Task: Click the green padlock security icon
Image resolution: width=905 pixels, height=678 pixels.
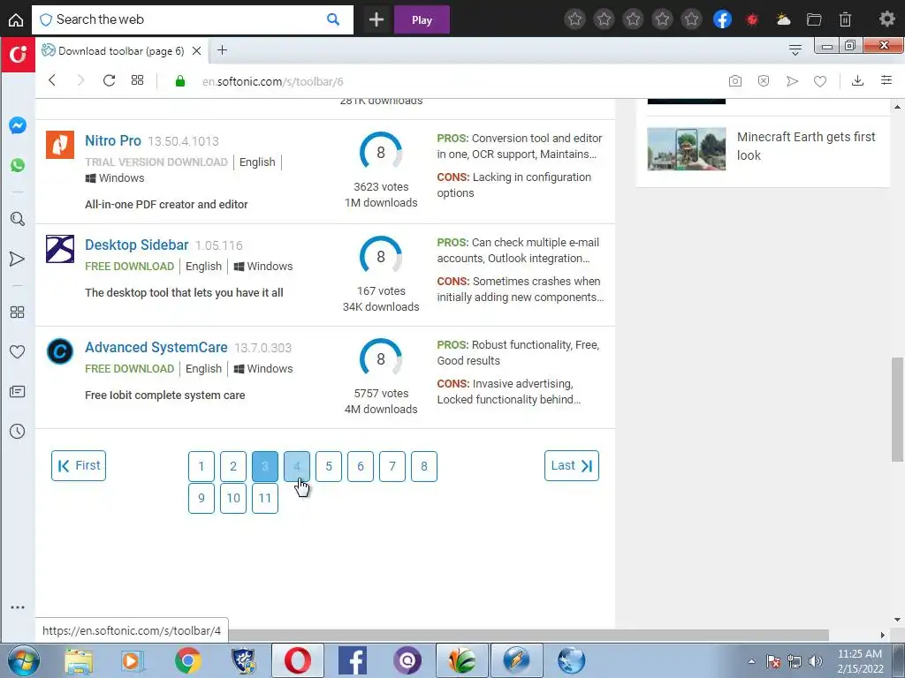Action: (x=180, y=81)
